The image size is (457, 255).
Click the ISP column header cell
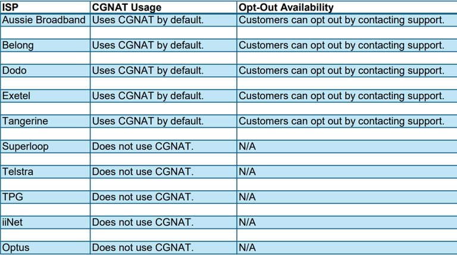45,7
